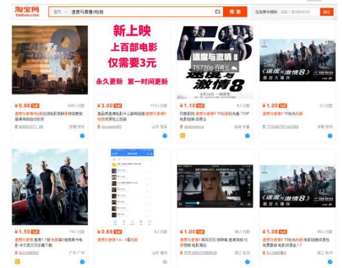
Task: Open the title link of the 84人付款 listing
Action: 214,243
